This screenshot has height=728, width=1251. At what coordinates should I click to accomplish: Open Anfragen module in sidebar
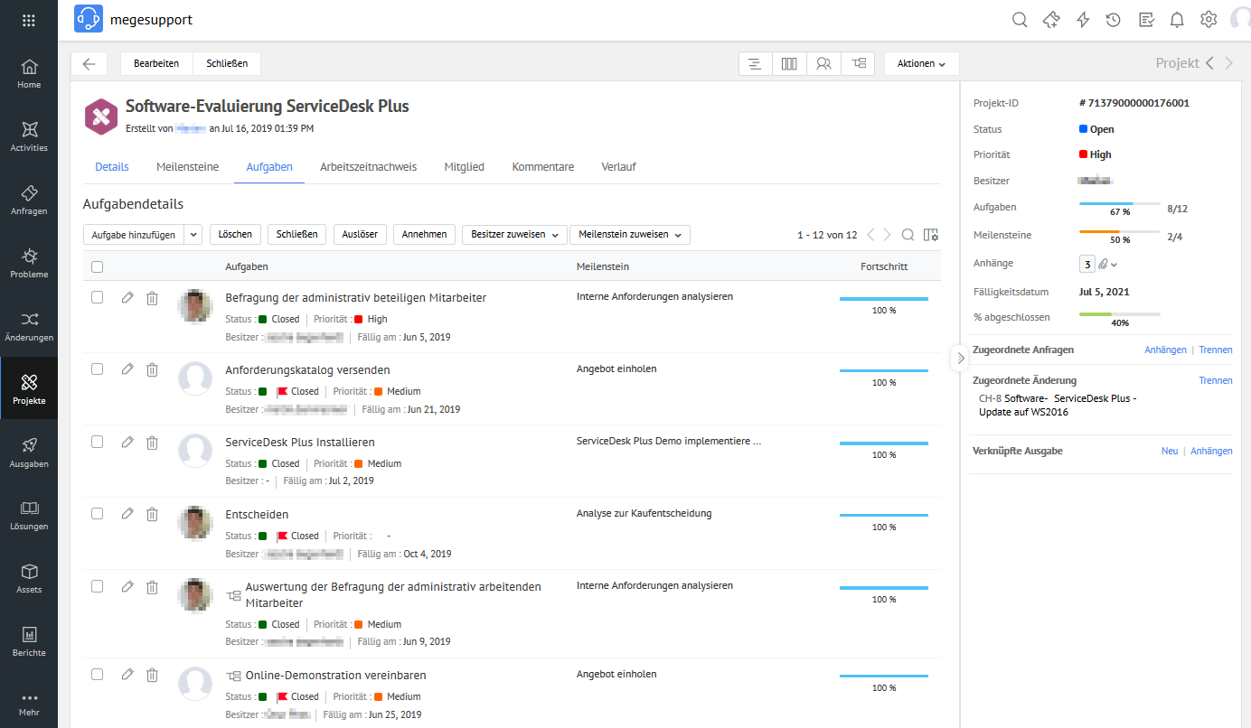[29, 201]
